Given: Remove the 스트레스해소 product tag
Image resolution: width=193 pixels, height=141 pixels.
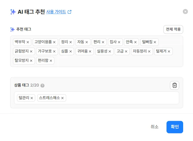Looking at the screenshot, I should 63,98.
